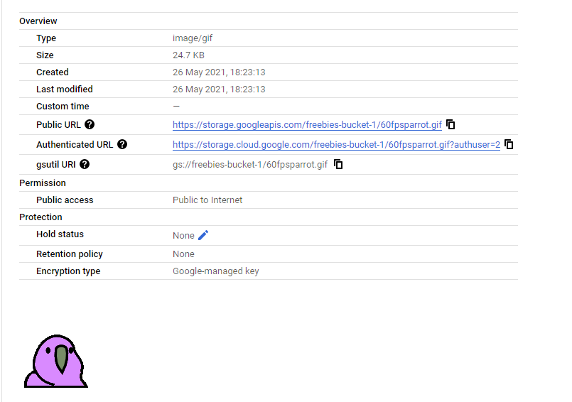This screenshot has width=572, height=402.
Task: Click the gs://freebies-bucket-1 URI text
Action: click(x=249, y=165)
